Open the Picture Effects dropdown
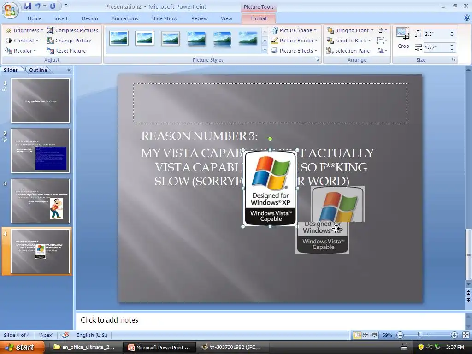This screenshot has width=472, height=354. (294, 51)
